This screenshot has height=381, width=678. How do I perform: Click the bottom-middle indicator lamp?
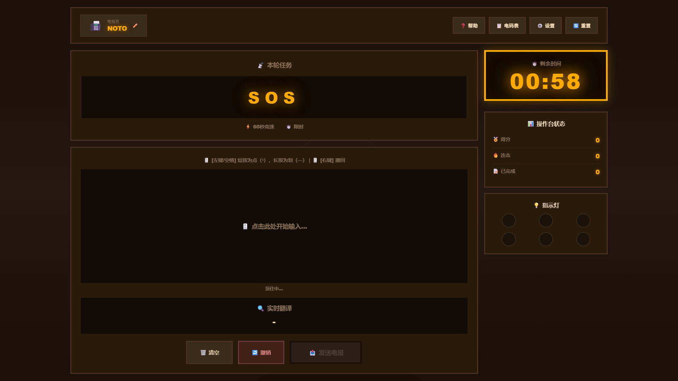[546, 239]
